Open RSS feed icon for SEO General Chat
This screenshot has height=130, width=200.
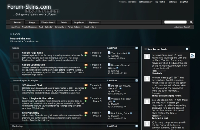tap(86, 85)
